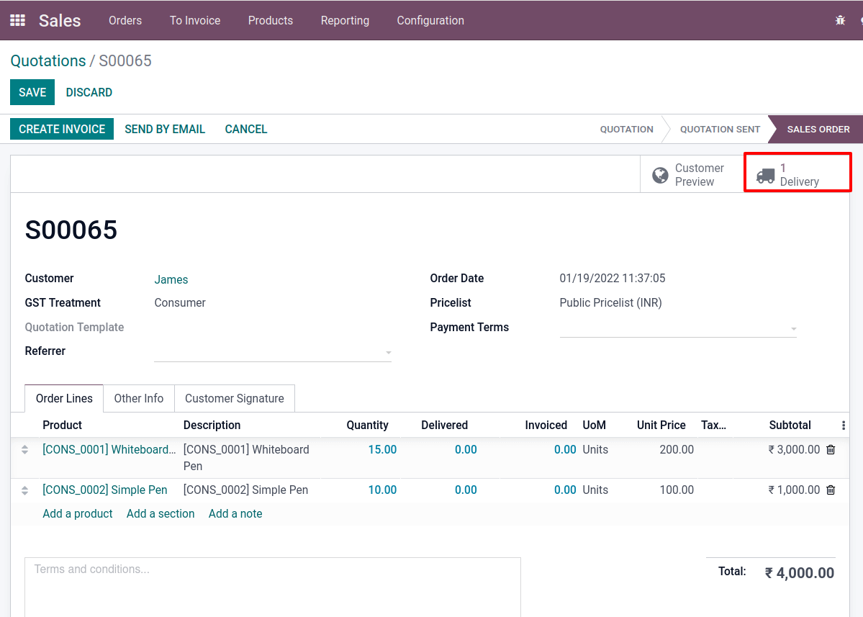Click the Referrer input field
The image size is (863, 617).
click(x=273, y=353)
